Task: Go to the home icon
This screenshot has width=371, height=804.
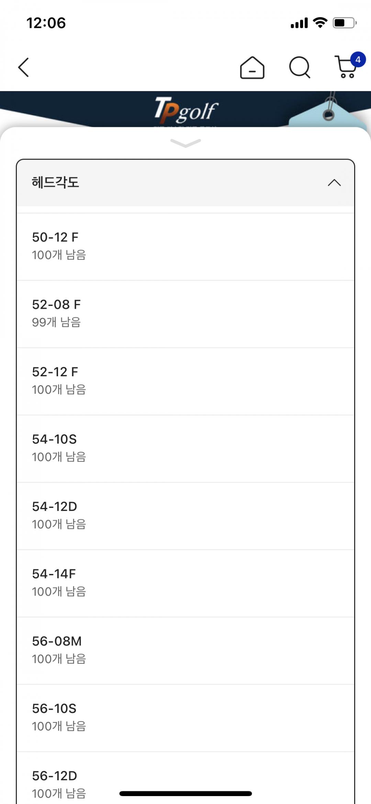Action: 252,68
